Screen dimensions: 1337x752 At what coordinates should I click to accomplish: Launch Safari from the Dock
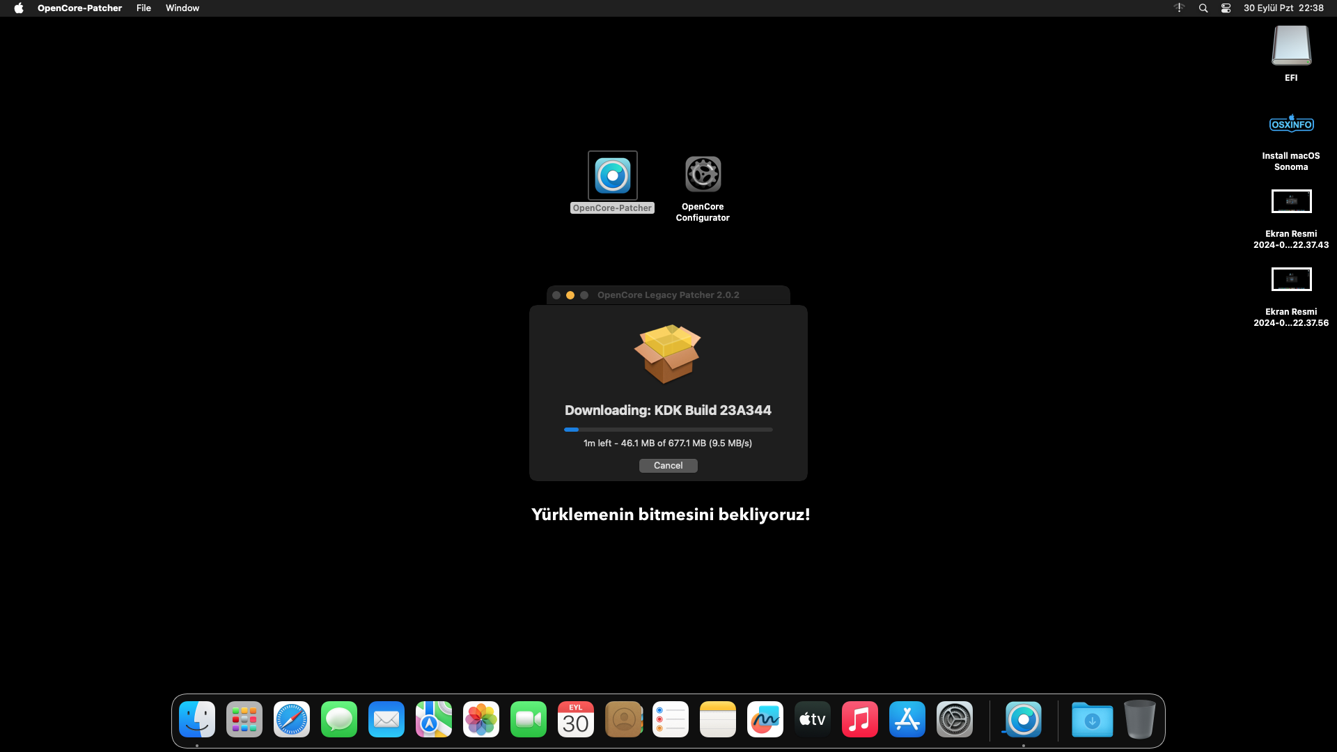click(292, 719)
